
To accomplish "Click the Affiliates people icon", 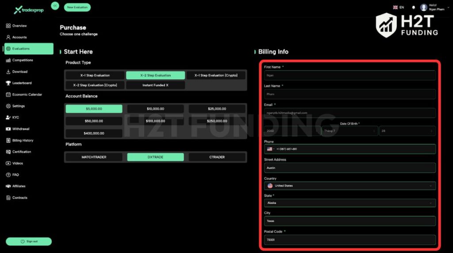I will [x=8, y=186].
